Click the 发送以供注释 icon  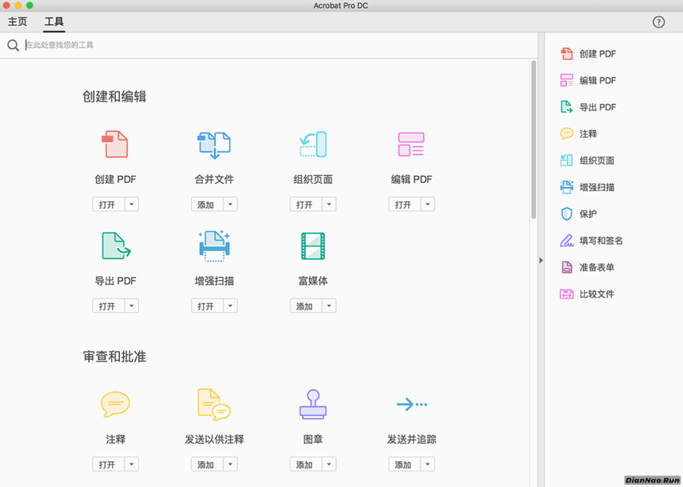click(x=214, y=405)
